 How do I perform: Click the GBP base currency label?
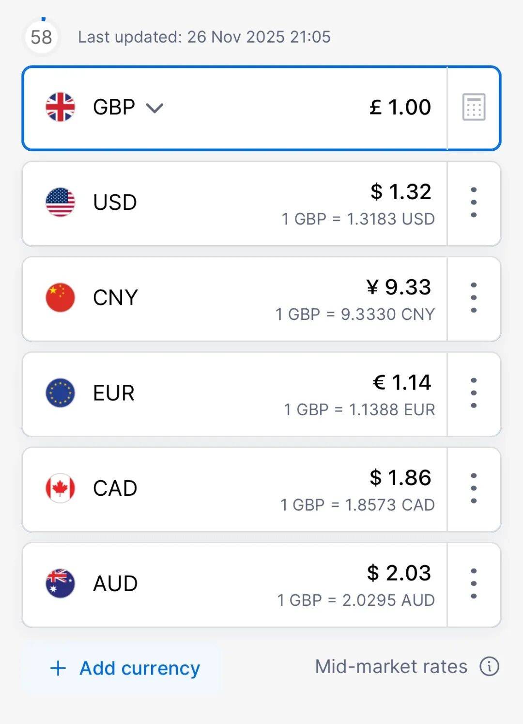[114, 107]
